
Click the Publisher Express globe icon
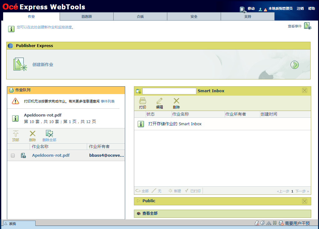(10, 46)
